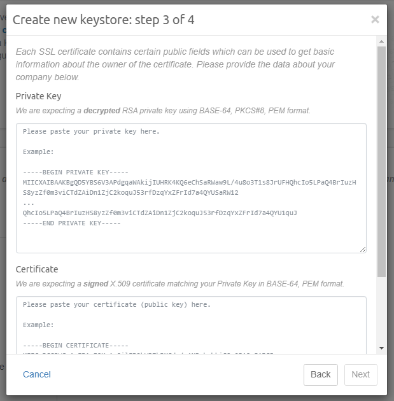The height and width of the screenshot is (401, 394).
Task: Click the bold word "signed" in hint
Action: pyautogui.click(x=95, y=284)
